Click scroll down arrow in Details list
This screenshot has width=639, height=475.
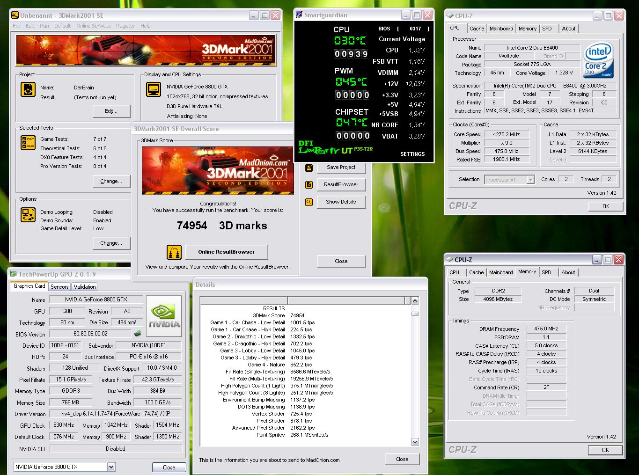(415, 442)
